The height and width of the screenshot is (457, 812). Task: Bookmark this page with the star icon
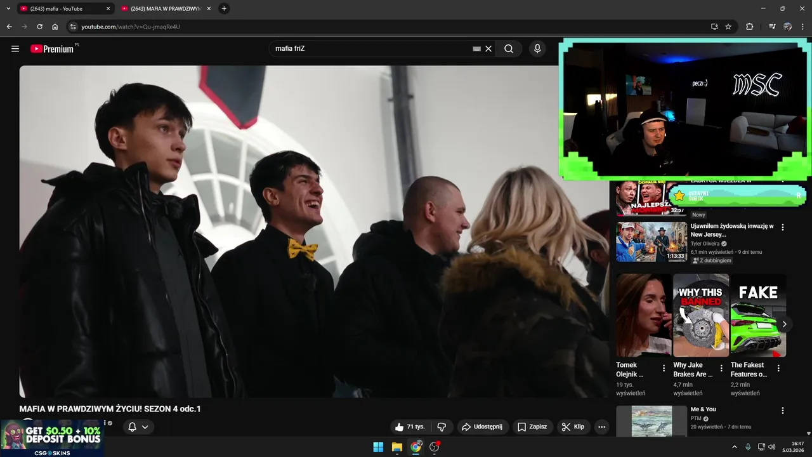pyautogui.click(x=728, y=27)
